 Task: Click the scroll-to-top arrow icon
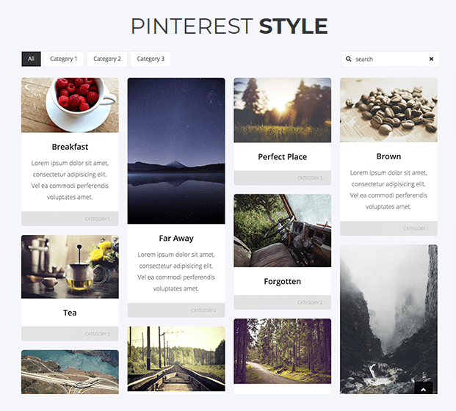click(424, 389)
